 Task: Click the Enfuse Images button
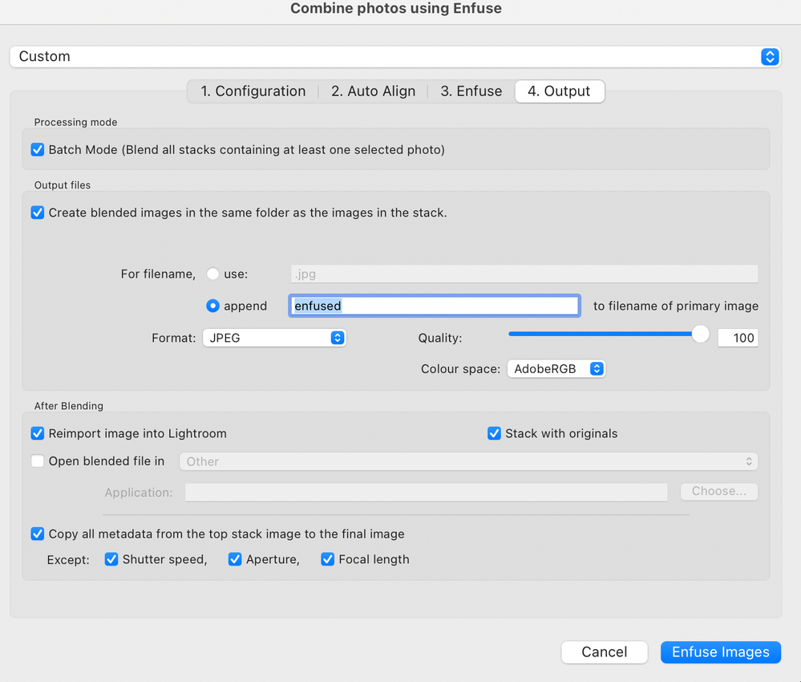point(720,652)
